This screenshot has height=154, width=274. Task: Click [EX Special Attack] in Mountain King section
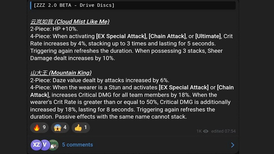[184, 88]
